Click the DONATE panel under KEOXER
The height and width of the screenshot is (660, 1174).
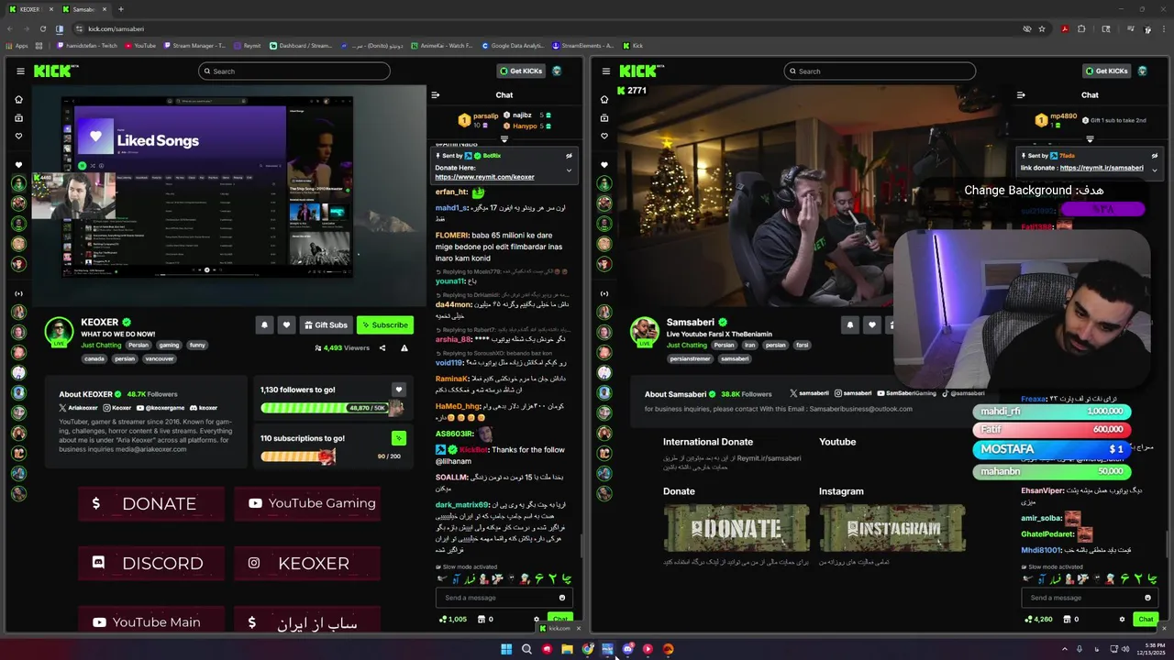(151, 503)
